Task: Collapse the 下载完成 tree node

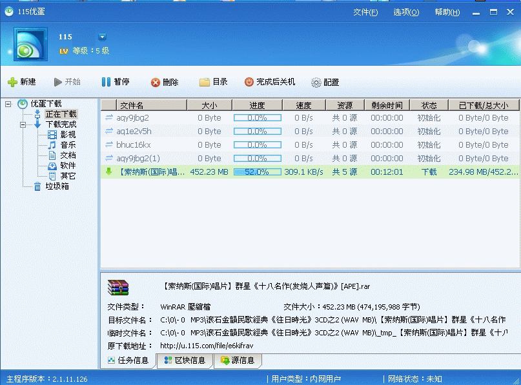Action: coord(23,125)
